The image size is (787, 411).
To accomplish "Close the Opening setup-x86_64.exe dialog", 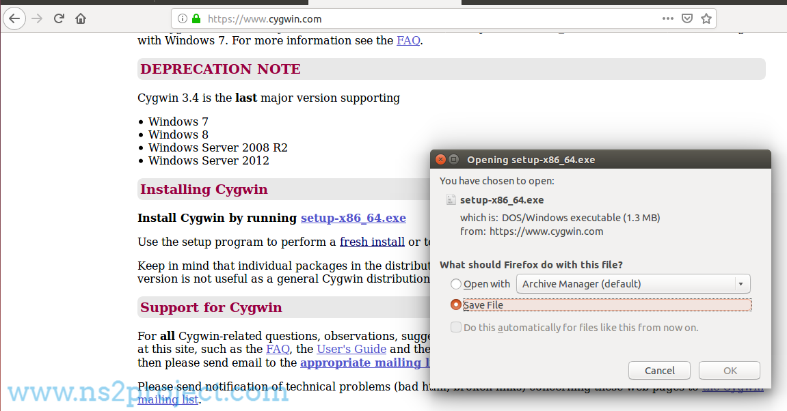I will point(441,159).
